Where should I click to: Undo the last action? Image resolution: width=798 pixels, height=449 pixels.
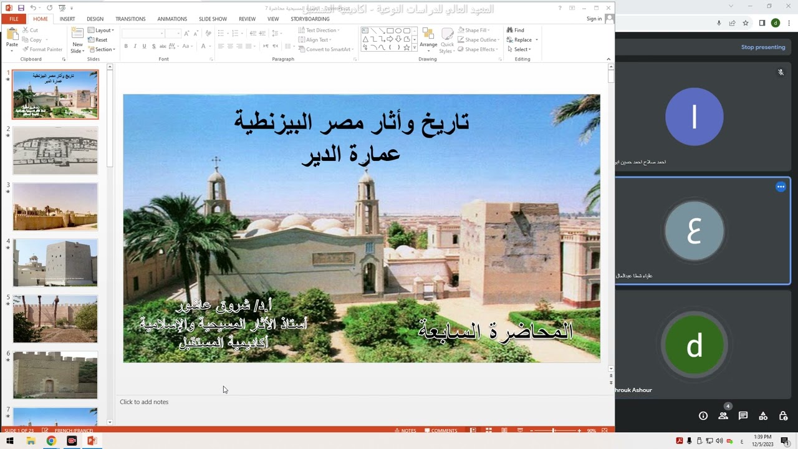33,8
